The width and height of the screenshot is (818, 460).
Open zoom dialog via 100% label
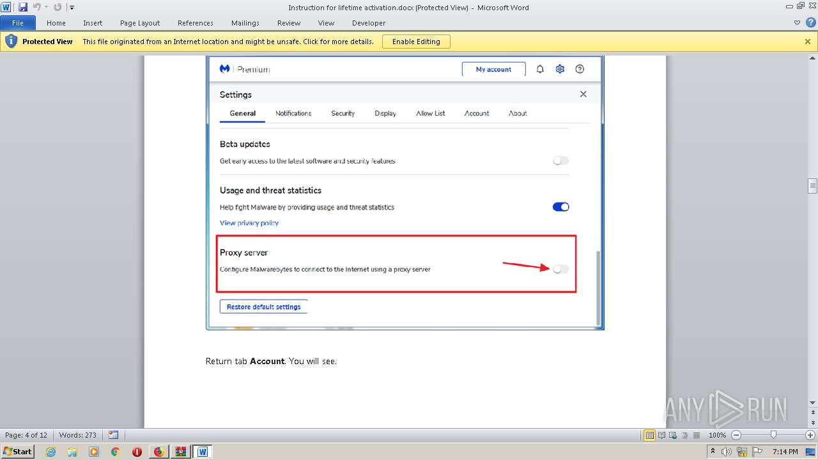pos(717,435)
